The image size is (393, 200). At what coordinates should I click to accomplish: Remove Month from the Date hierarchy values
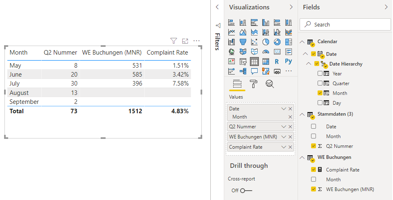pos(290,117)
